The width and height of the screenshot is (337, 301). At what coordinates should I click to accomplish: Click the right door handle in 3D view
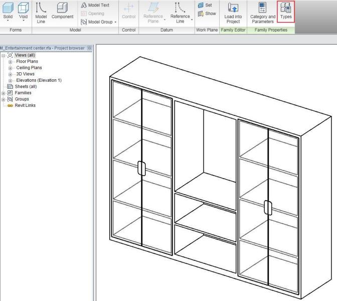[268, 208]
